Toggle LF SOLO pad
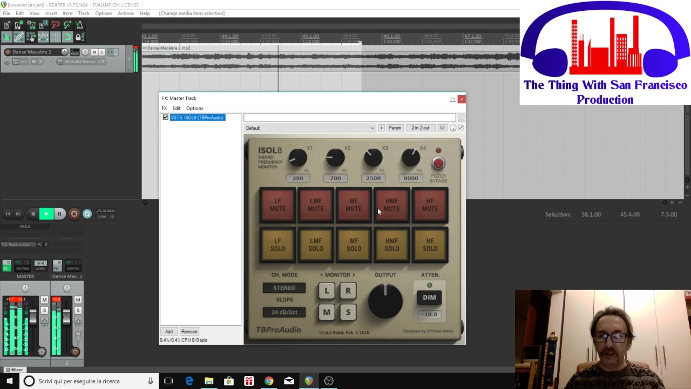The height and width of the screenshot is (389, 691). [277, 245]
